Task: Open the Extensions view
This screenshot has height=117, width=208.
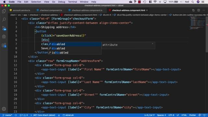Action: [4, 45]
